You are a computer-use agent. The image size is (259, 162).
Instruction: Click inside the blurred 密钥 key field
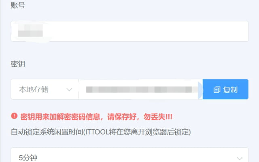pos(139,90)
